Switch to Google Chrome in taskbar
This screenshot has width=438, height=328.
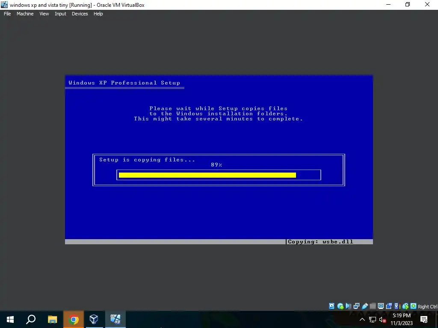(x=74, y=319)
